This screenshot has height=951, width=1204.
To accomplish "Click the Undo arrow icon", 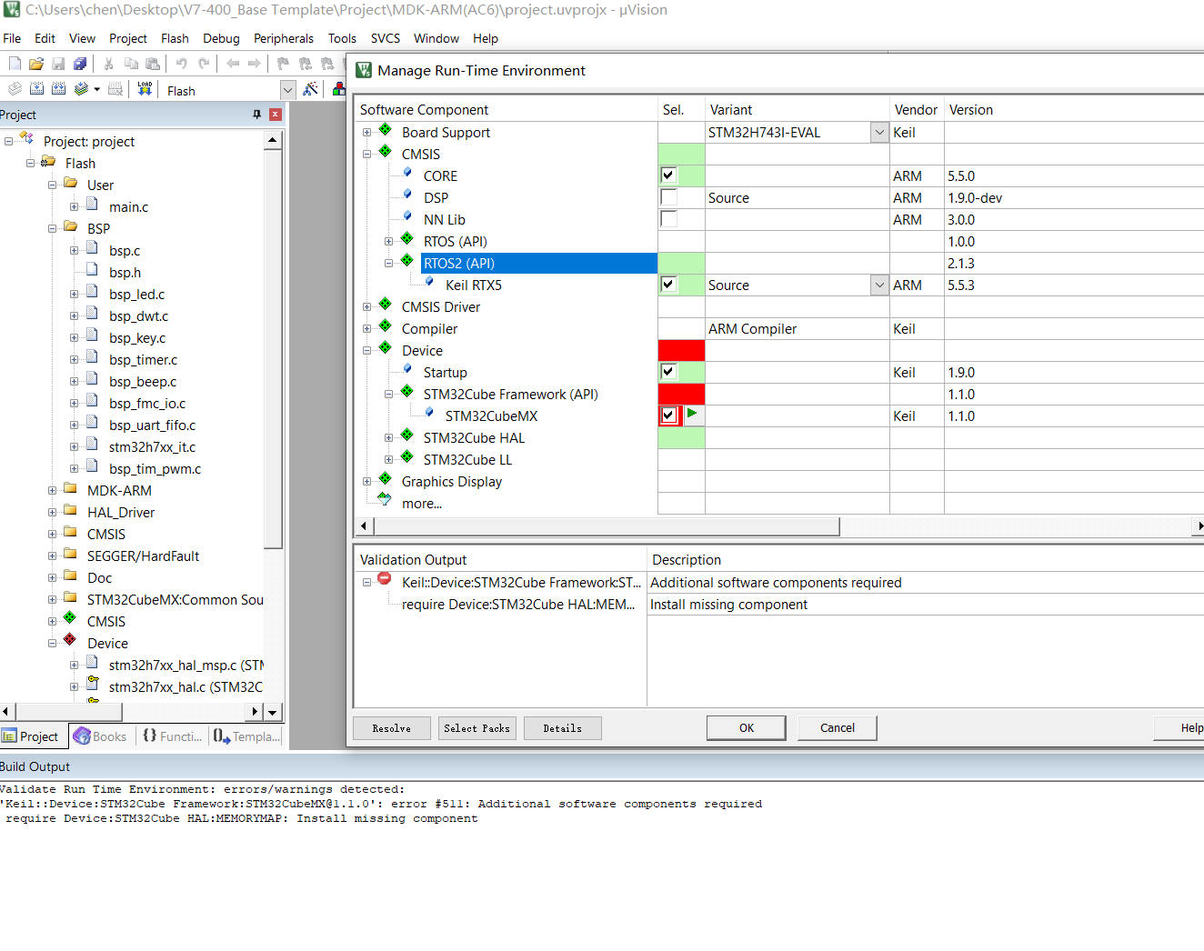I will (x=182, y=64).
